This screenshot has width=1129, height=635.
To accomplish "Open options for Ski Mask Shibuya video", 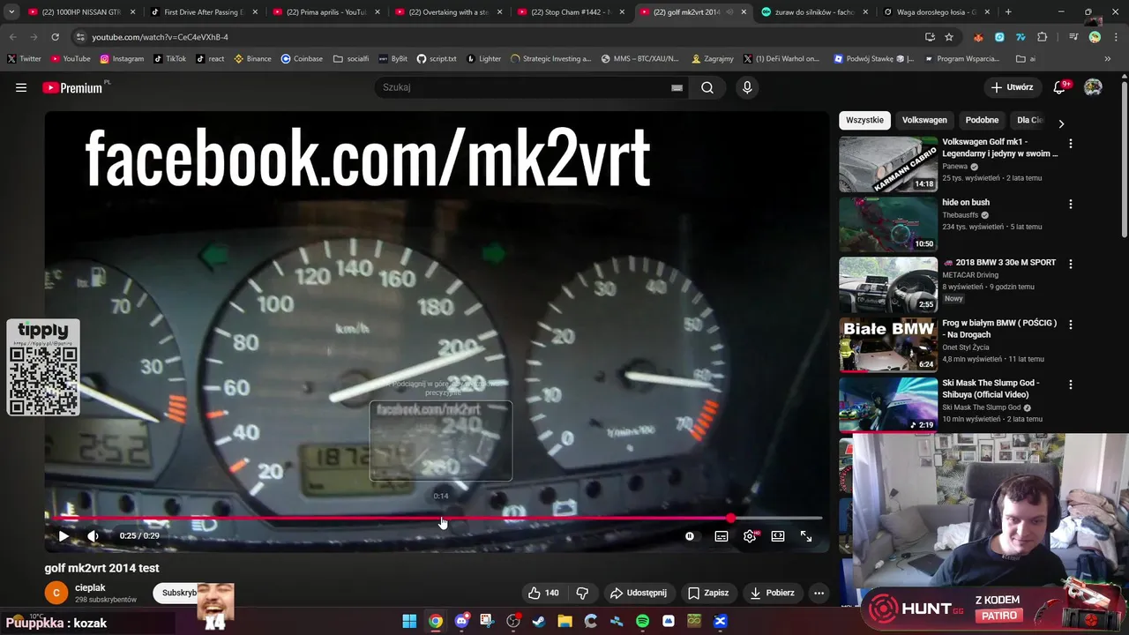I will 1071,385.
